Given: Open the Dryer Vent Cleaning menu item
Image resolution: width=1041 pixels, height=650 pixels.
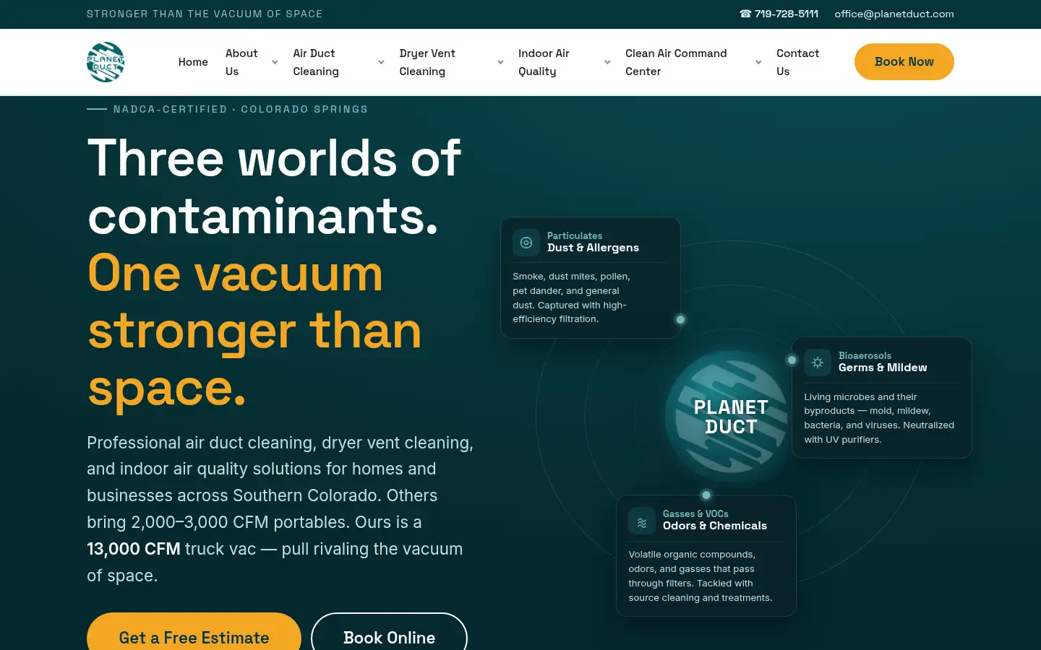Looking at the screenshot, I should [x=427, y=62].
